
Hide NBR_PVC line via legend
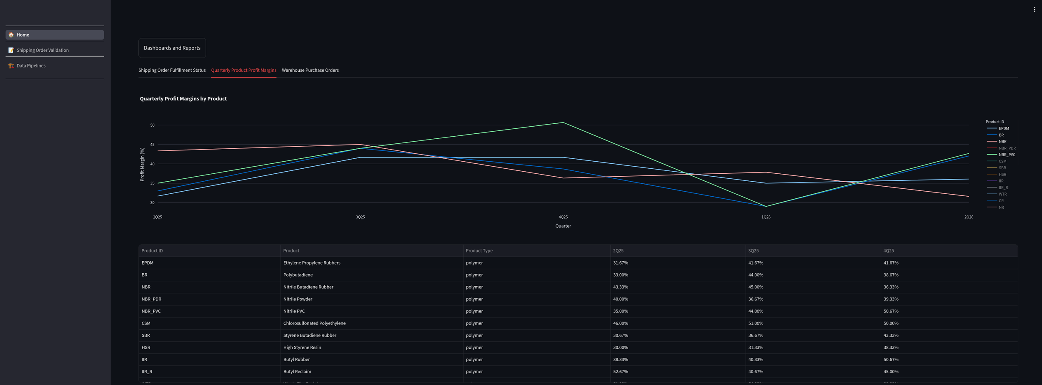coord(1001,155)
